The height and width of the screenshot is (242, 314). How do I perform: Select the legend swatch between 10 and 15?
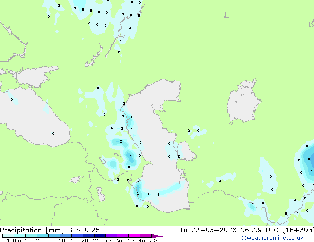pyautogui.click(x=66, y=236)
